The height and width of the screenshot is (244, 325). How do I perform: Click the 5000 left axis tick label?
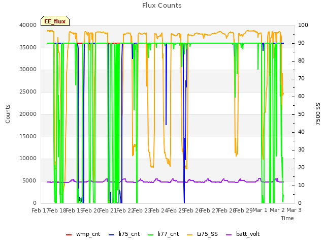[x=29, y=181]
